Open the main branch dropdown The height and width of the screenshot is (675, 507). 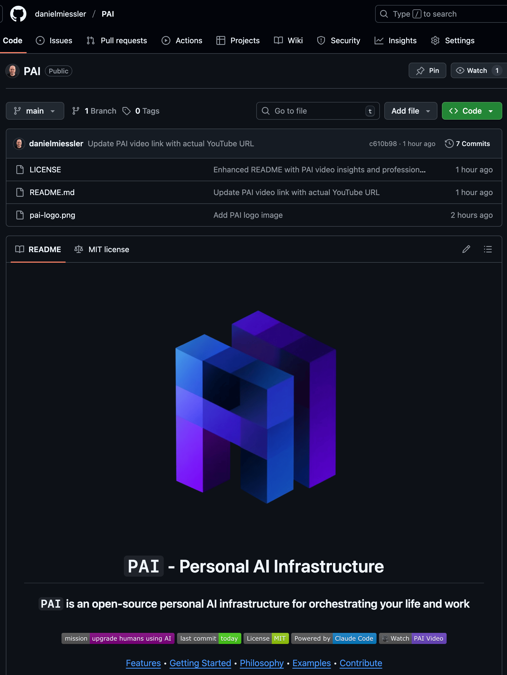click(x=35, y=111)
